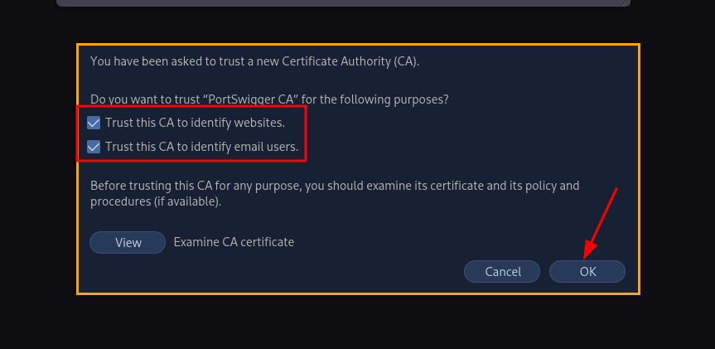Click empty dialog space left of Cancel
The image size is (715, 349).
click(331, 271)
